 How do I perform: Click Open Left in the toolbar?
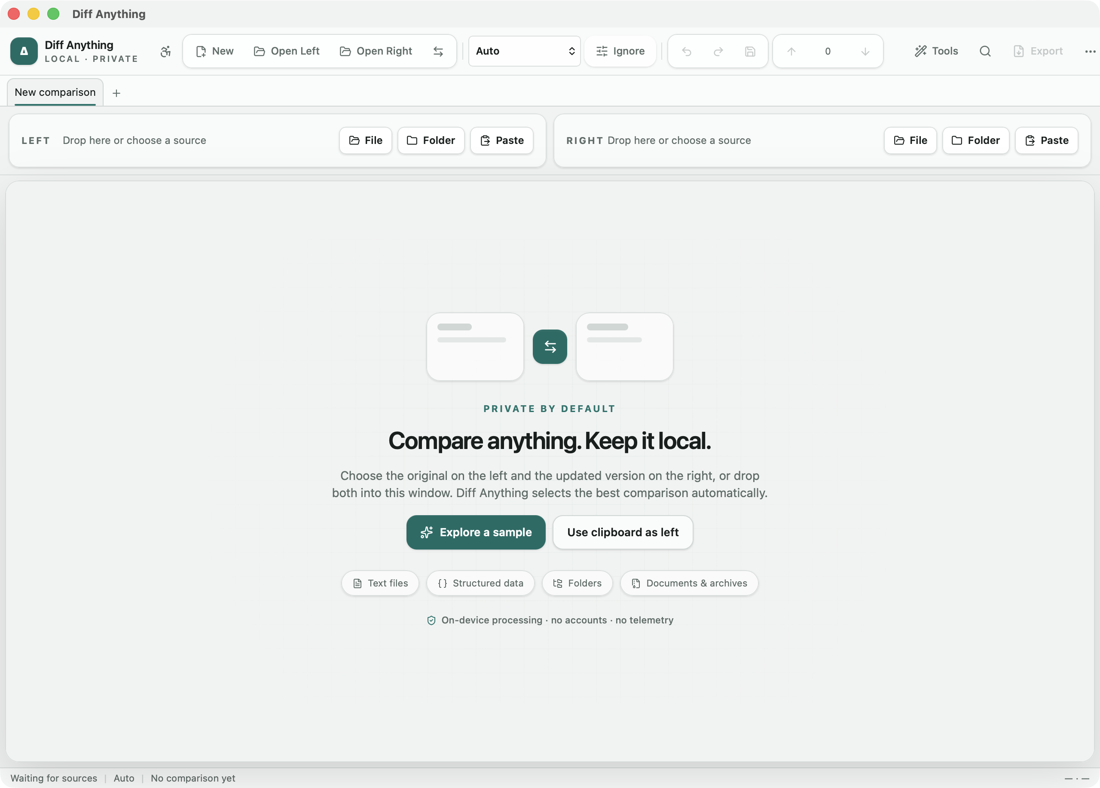(x=286, y=51)
